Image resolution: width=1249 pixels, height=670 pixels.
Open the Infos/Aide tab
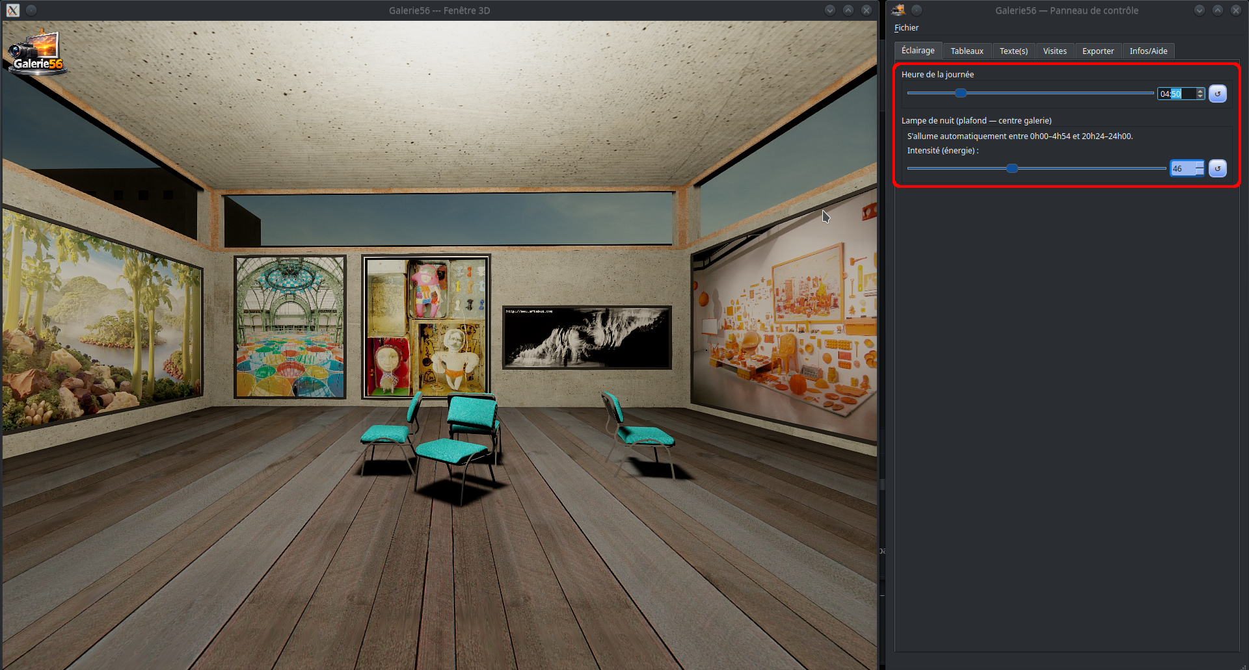(x=1148, y=51)
